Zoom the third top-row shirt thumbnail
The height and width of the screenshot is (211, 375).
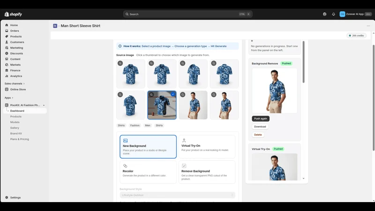(183, 63)
